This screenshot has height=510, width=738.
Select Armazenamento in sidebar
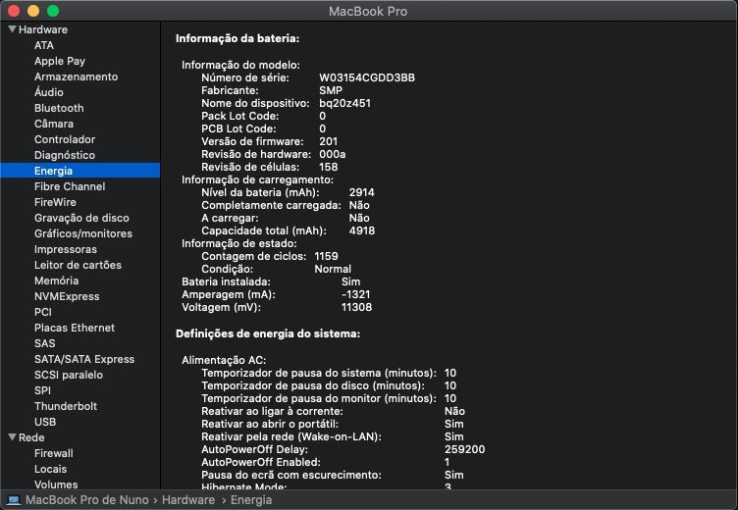click(76, 76)
